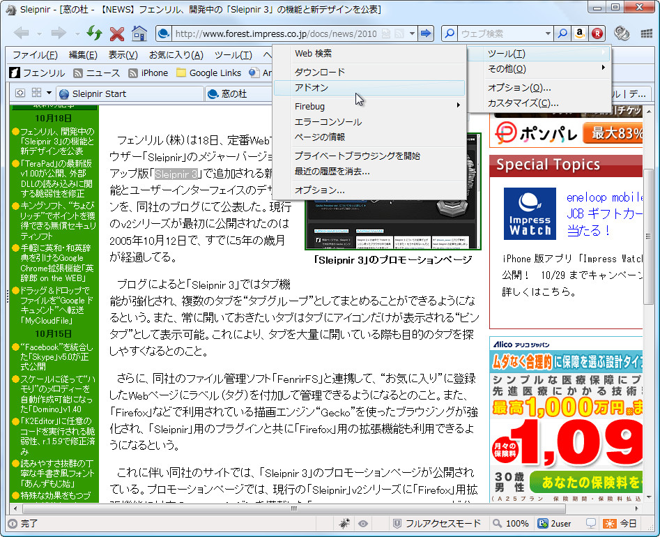Viewport: 660px width, 537px height.
Task: Open Back button history dropdown arrow
Action: click(39, 33)
